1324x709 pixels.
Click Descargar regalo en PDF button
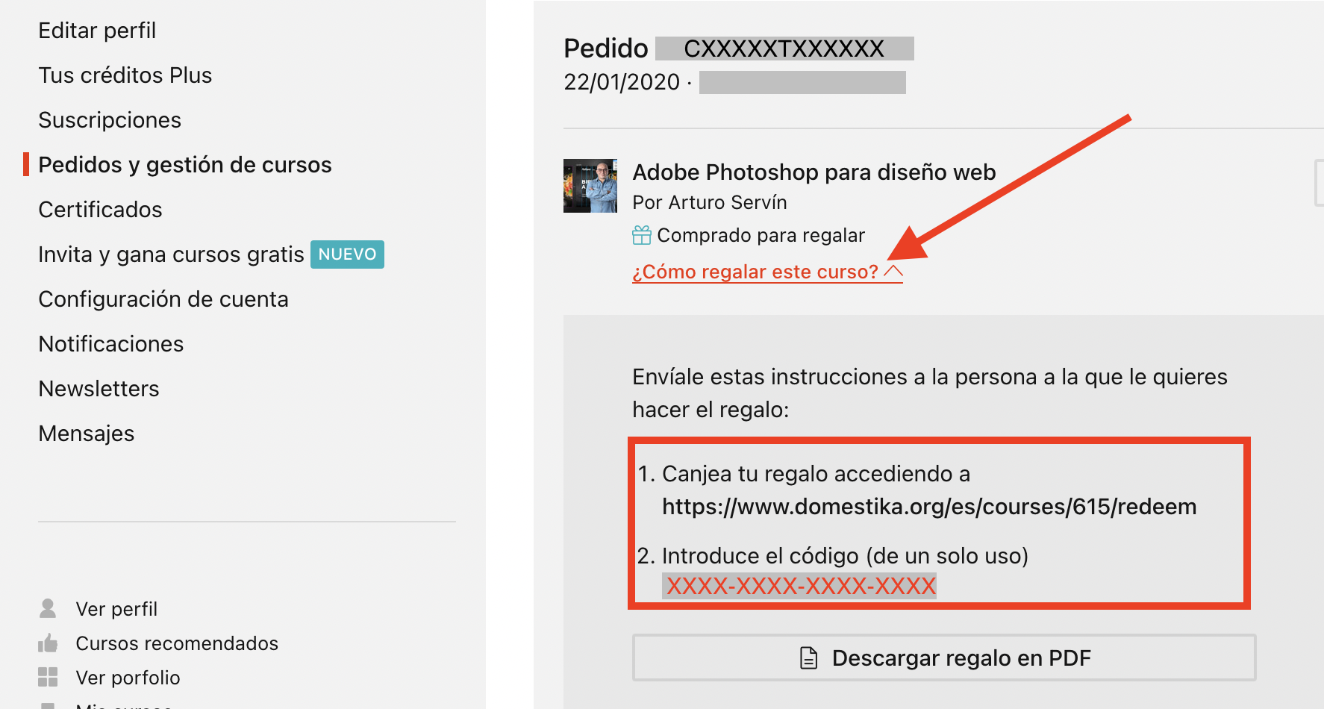(x=944, y=658)
